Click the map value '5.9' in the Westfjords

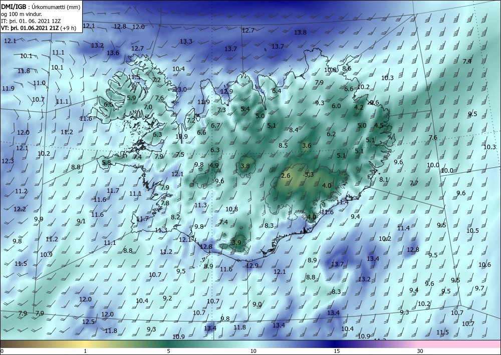[131, 98]
